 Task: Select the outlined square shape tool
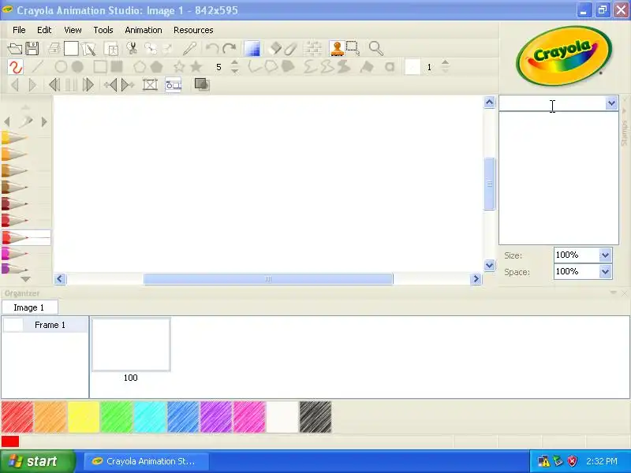pyautogui.click(x=100, y=67)
